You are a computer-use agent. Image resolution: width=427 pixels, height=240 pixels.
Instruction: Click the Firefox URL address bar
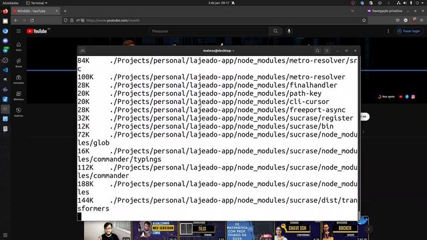215,20
